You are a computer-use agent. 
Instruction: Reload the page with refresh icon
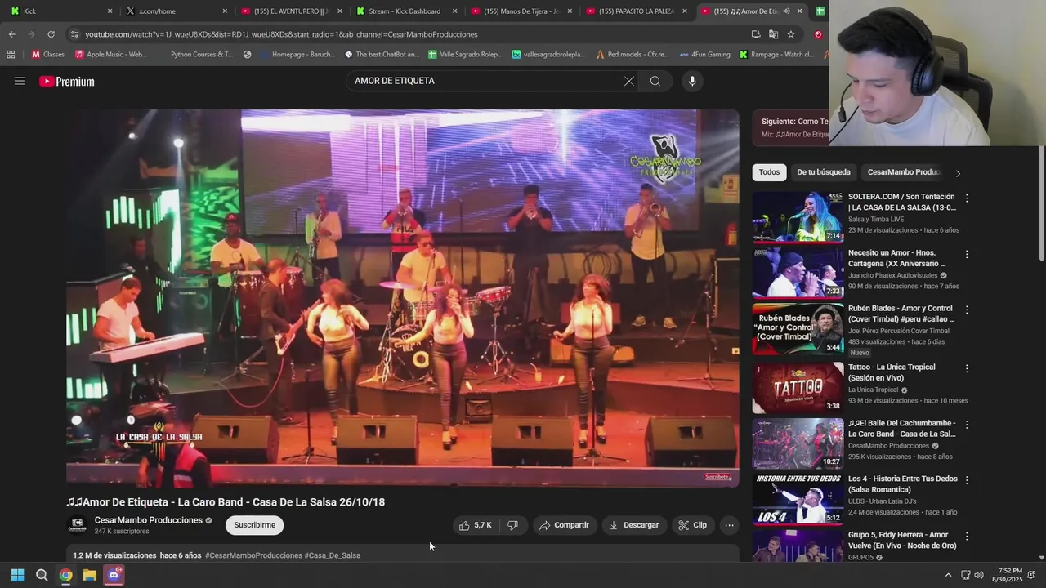coord(51,34)
